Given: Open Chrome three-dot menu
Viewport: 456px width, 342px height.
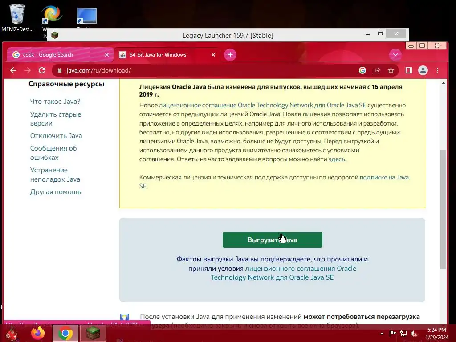Looking at the screenshot, I should click(x=437, y=70).
